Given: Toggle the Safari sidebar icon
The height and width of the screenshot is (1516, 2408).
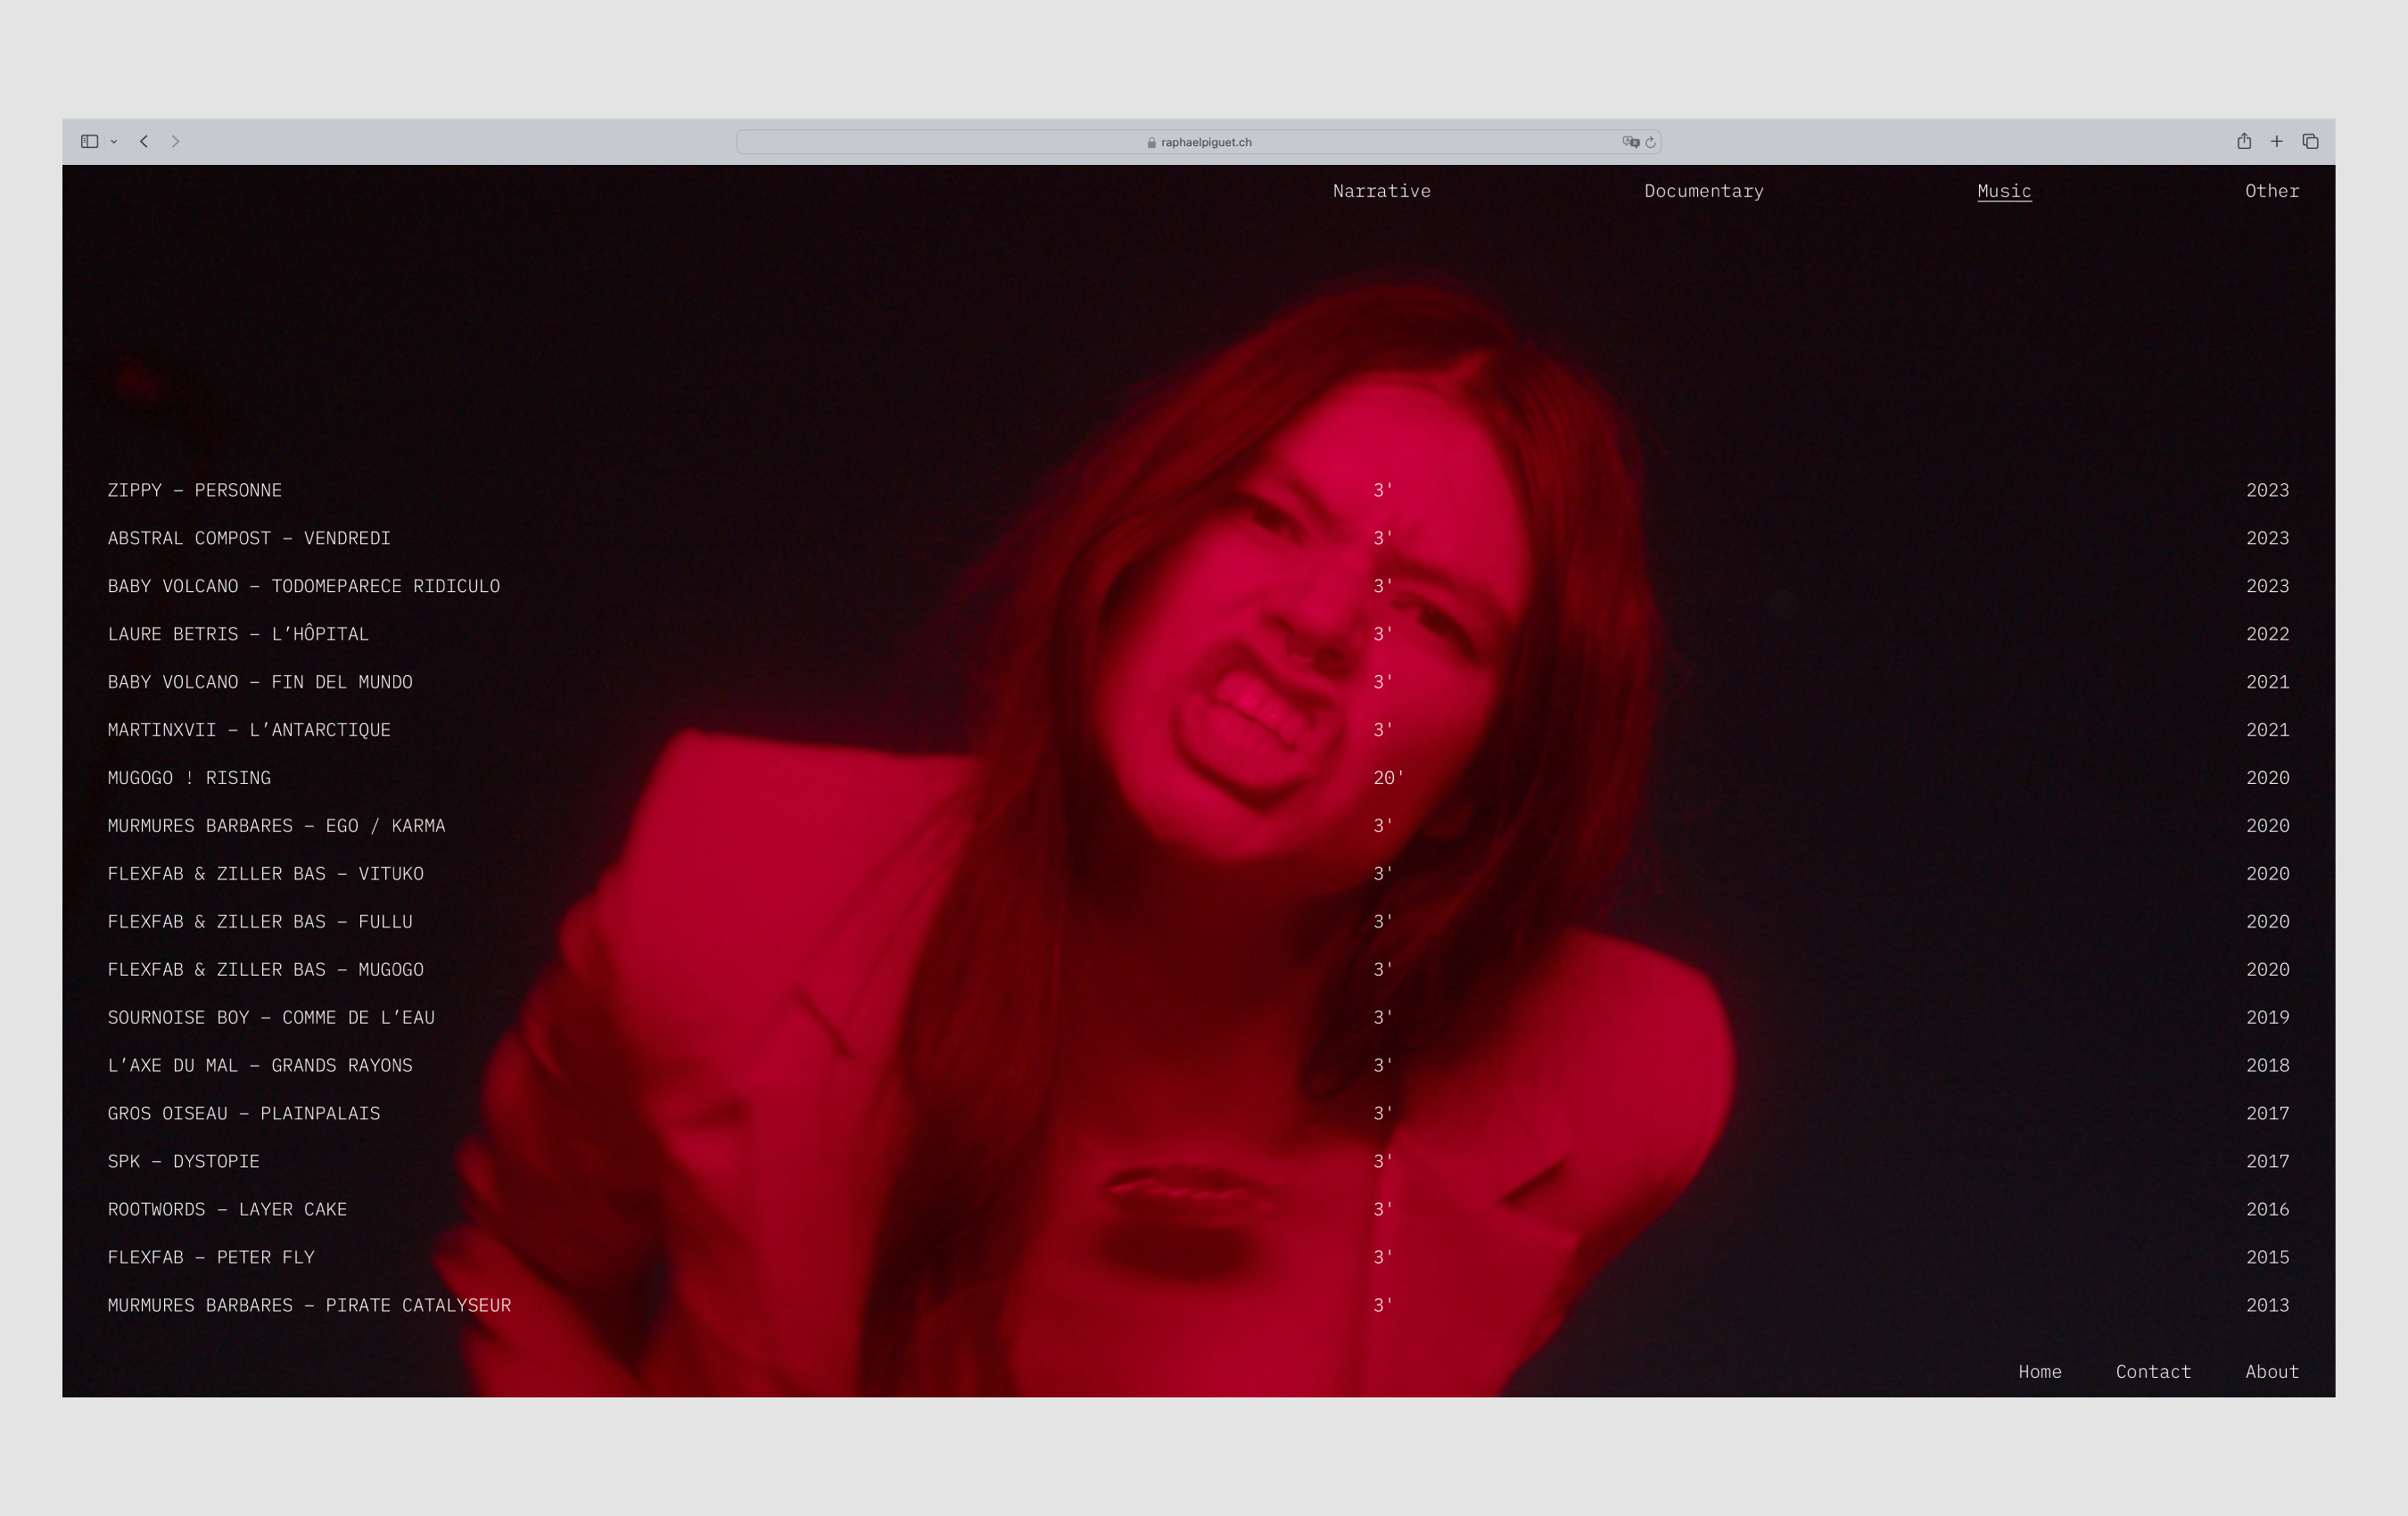Looking at the screenshot, I should pyautogui.click(x=89, y=142).
